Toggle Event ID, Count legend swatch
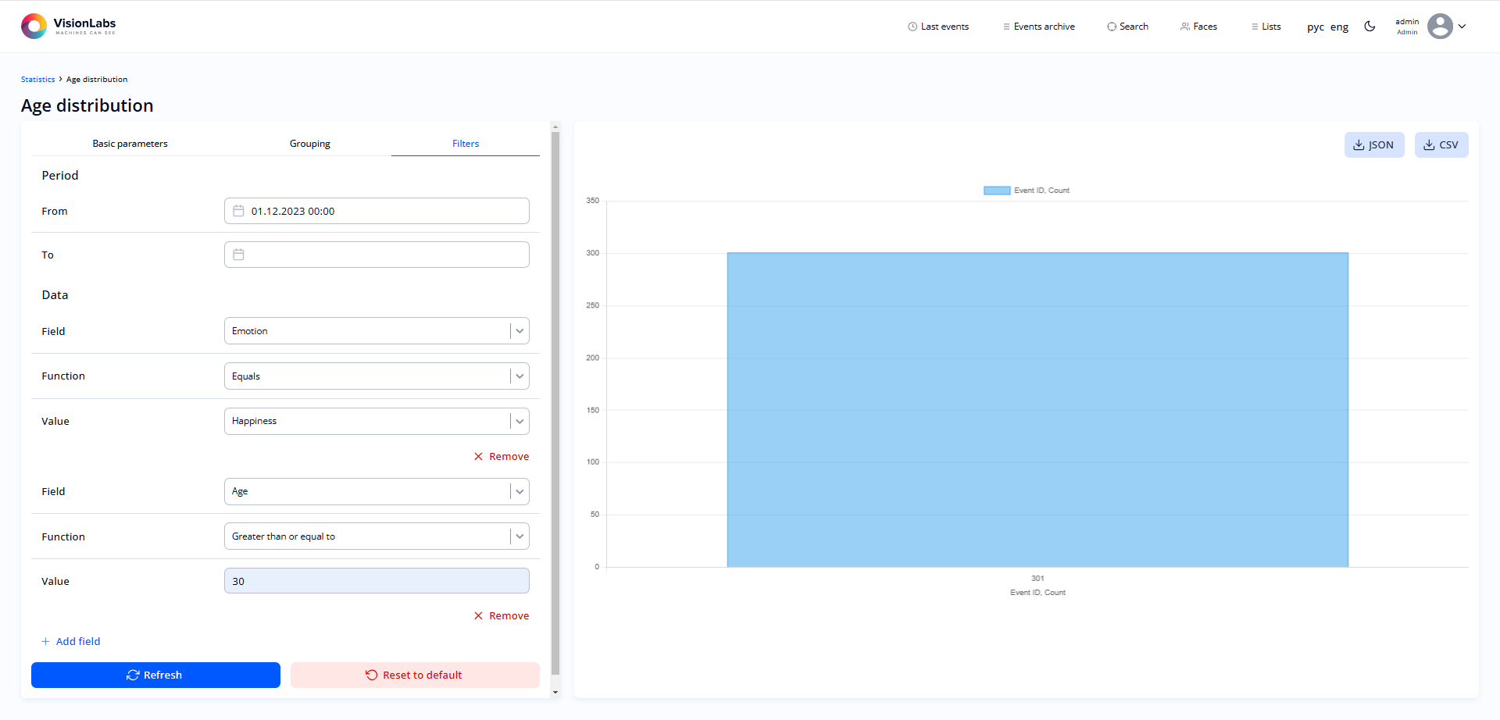The image size is (1500, 720). click(x=997, y=191)
